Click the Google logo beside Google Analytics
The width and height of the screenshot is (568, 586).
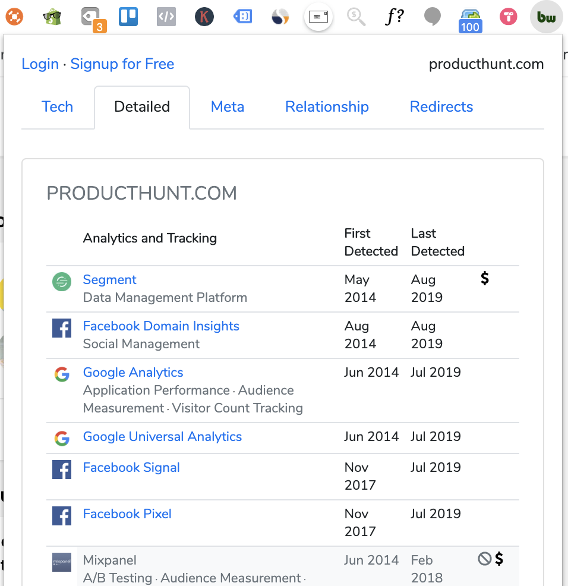62,374
